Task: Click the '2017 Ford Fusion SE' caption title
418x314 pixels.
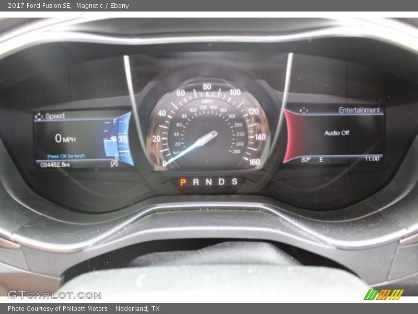Action: (40, 5)
